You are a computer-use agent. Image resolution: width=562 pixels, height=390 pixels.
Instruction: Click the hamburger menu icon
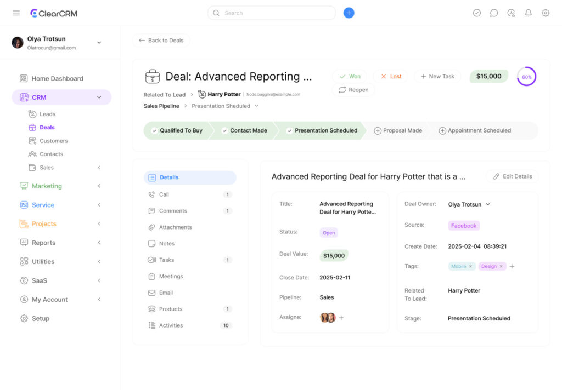point(16,13)
